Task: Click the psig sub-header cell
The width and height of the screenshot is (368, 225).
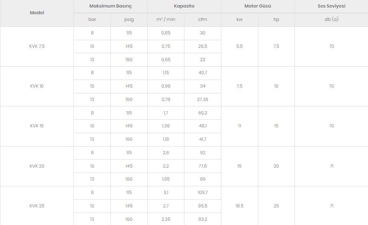Action: 129,20
